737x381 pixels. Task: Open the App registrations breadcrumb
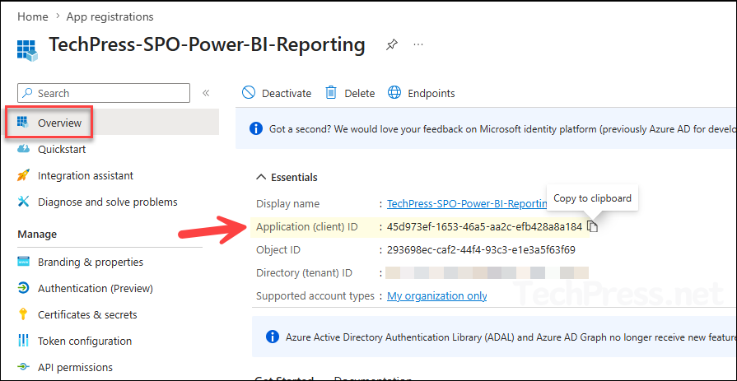click(x=110, y=17)
